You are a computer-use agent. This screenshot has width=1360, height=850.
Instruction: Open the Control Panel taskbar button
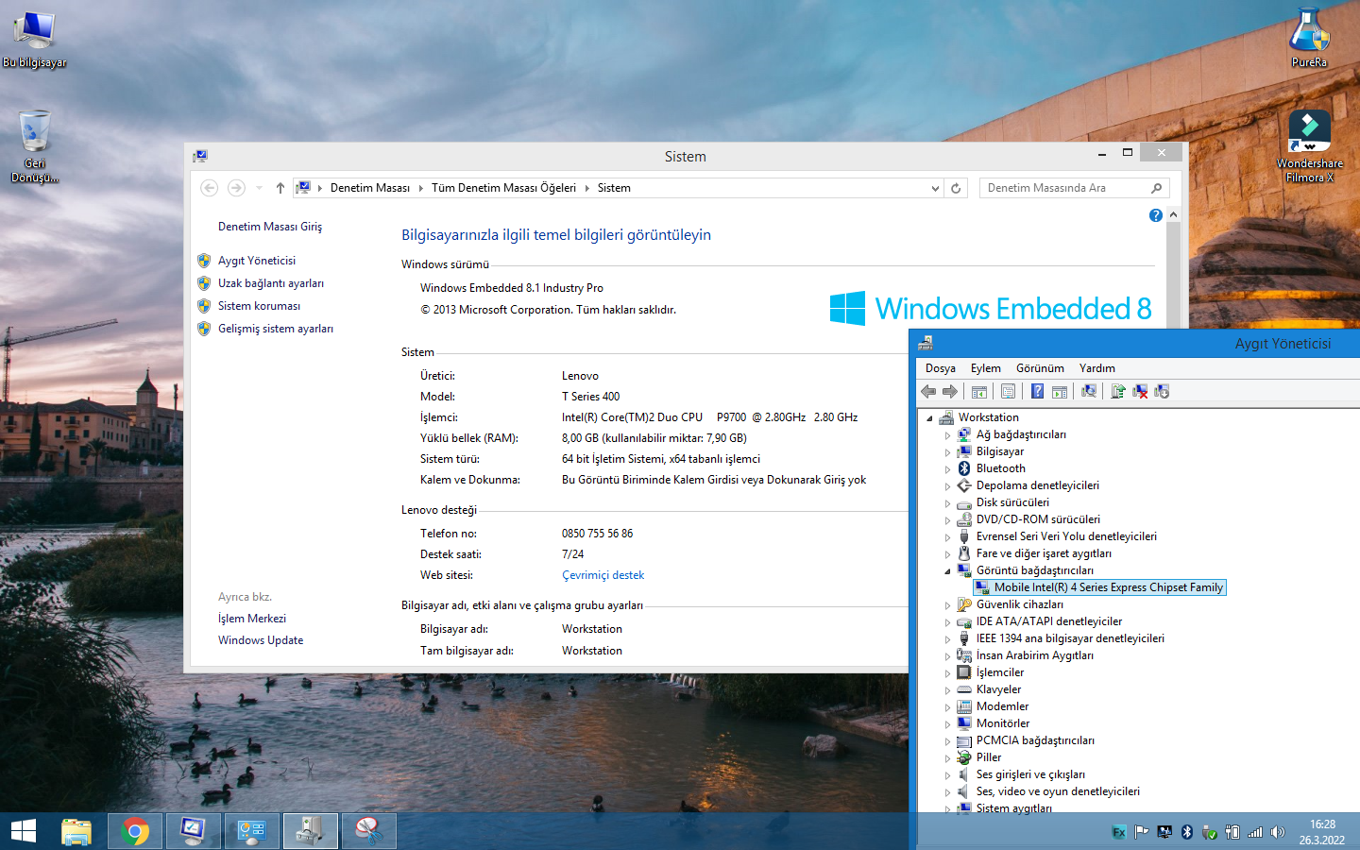(x=252, y=831)
